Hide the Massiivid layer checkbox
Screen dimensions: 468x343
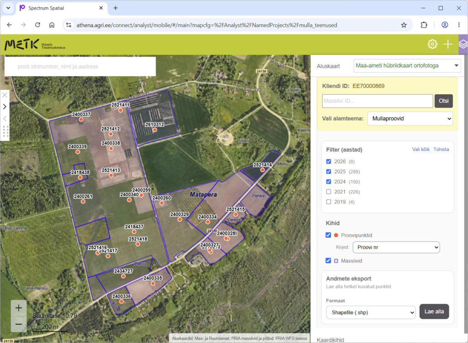pos(328,261)
